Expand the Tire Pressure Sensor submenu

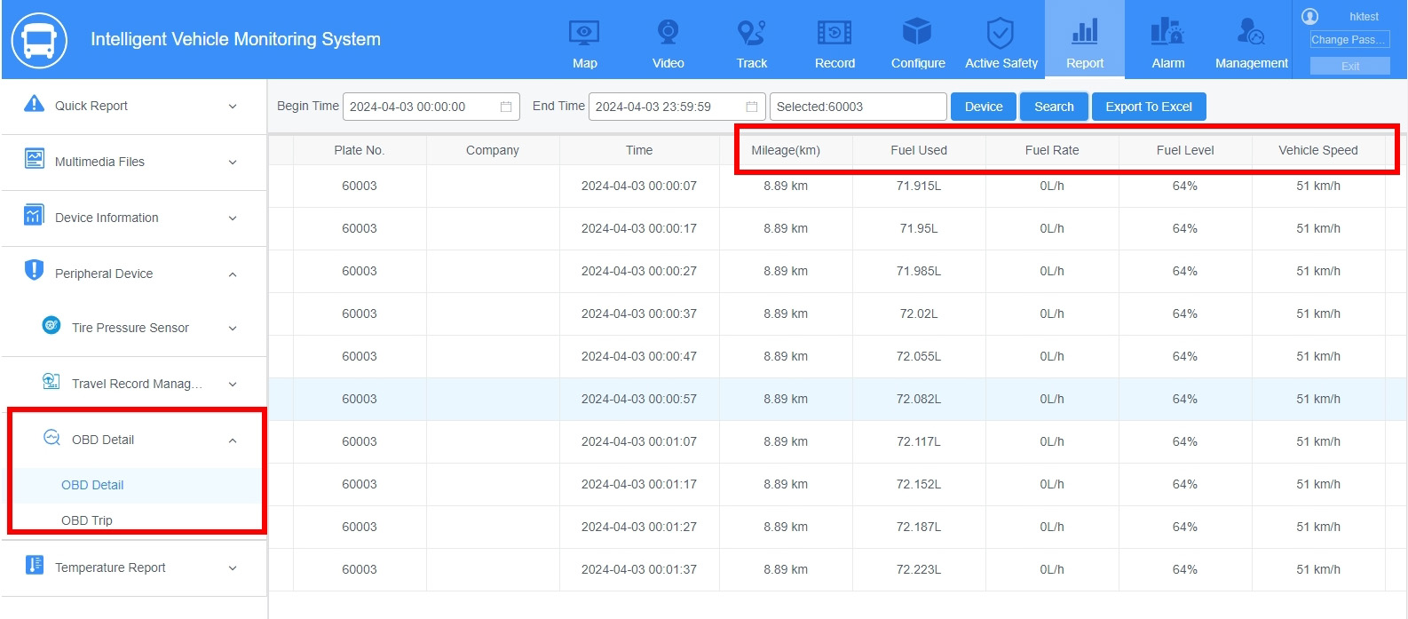tap(233, 329)
